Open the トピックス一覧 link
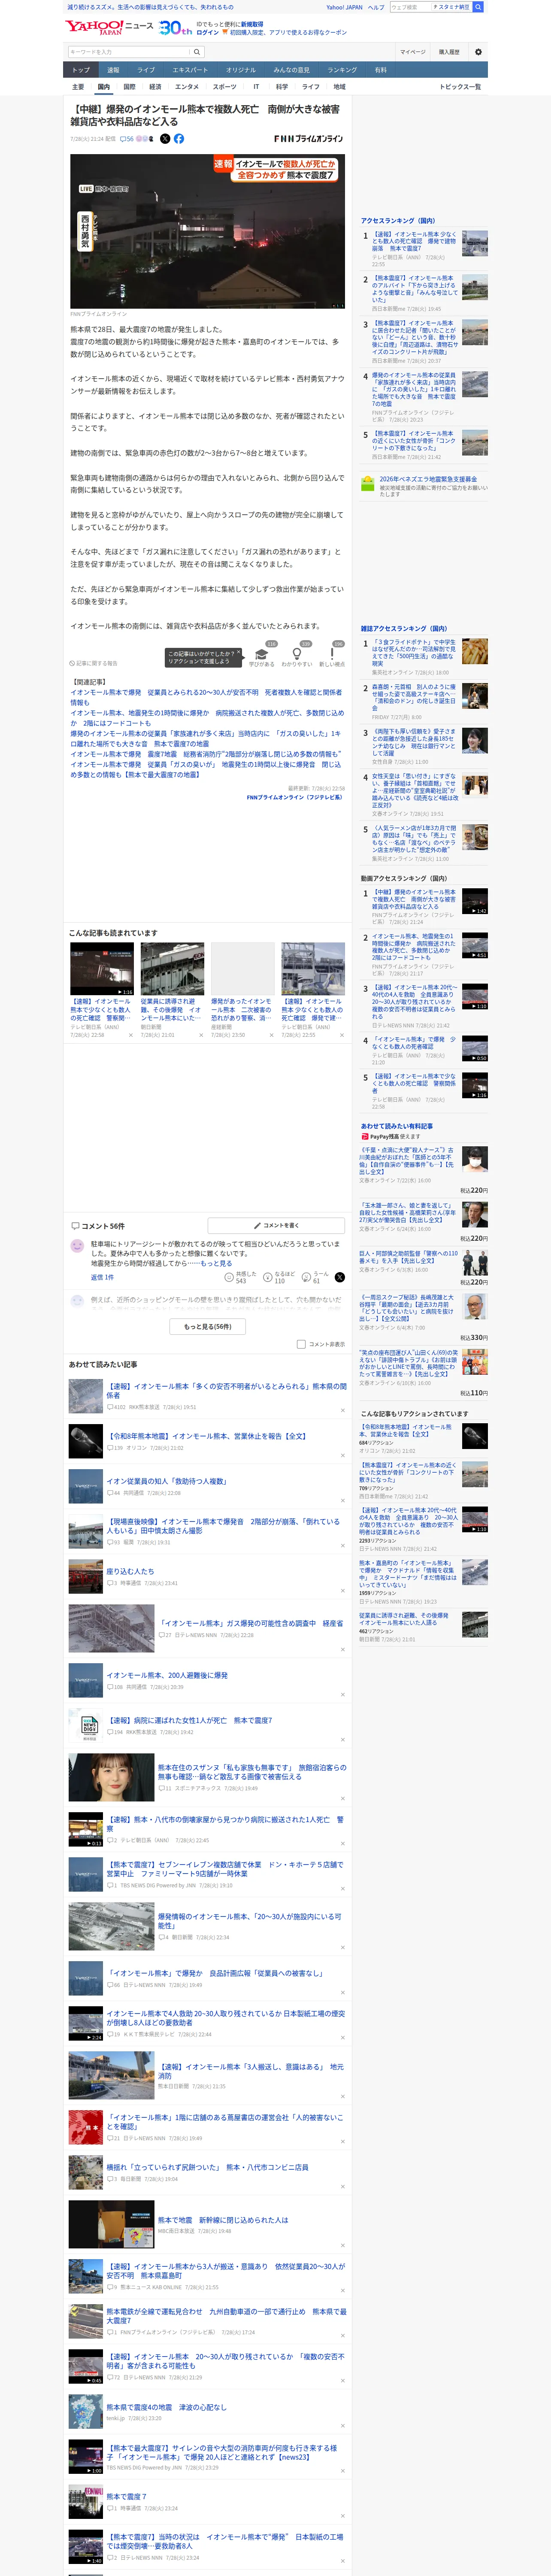This screenshot has height=2576, width=551. tap(460, 87)
